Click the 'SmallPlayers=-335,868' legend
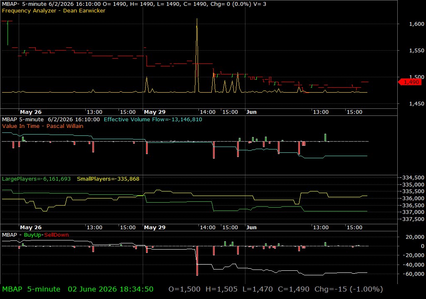Image resolution: width=426 pixels, height=299 pixels. tap(108, 179)
